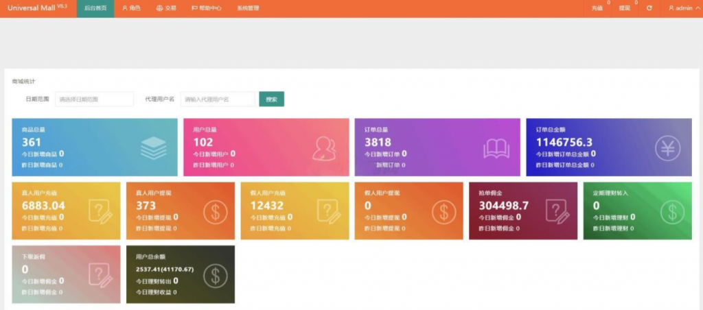Click the note-pencil icon in 真人用户充值 card
The width and height of the screenshot is (703, 310).
coord(101,212)
